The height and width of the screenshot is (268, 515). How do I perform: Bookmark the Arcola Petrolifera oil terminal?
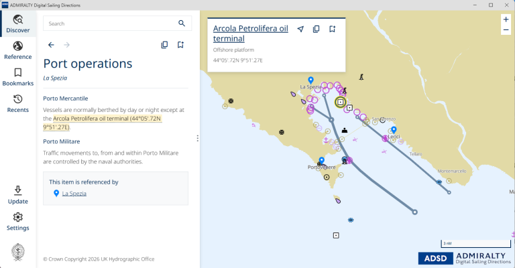tap(333, 29)
